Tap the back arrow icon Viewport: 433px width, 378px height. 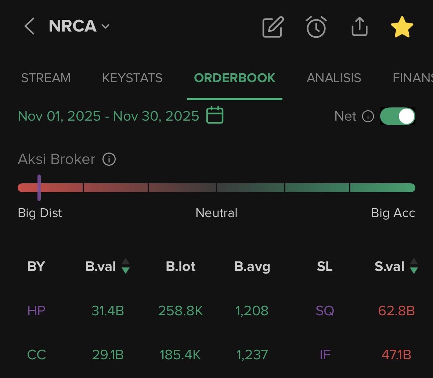point(29,26)
